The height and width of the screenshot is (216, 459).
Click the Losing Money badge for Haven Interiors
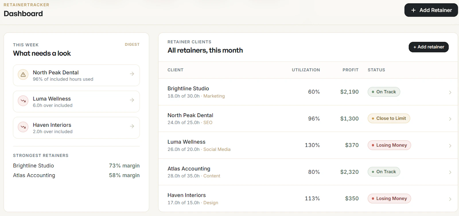tap(389, 199)
